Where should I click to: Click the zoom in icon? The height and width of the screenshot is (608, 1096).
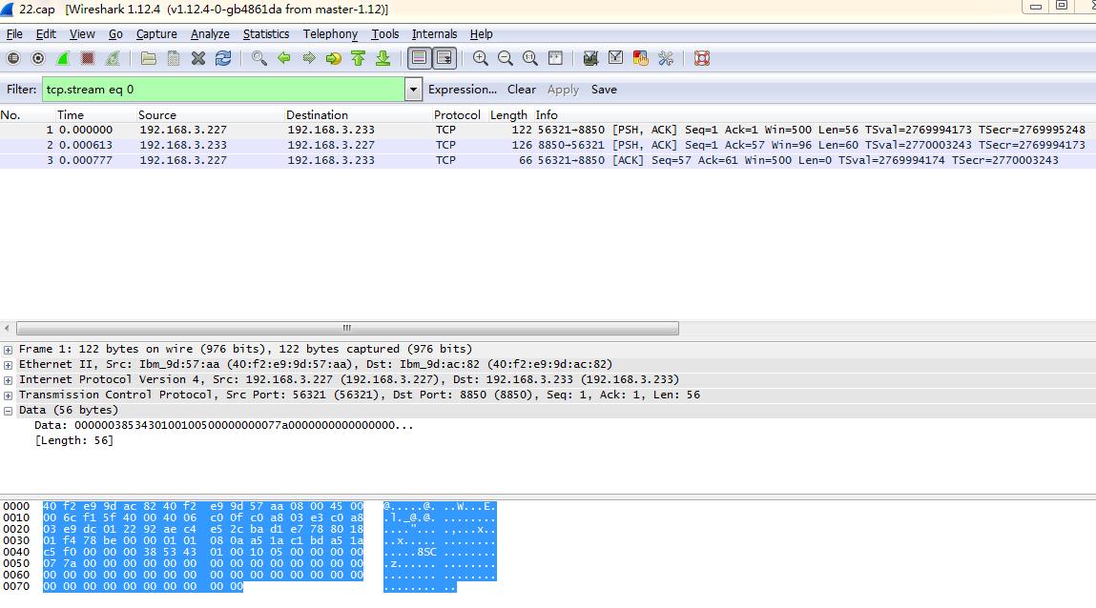(481, 58)
